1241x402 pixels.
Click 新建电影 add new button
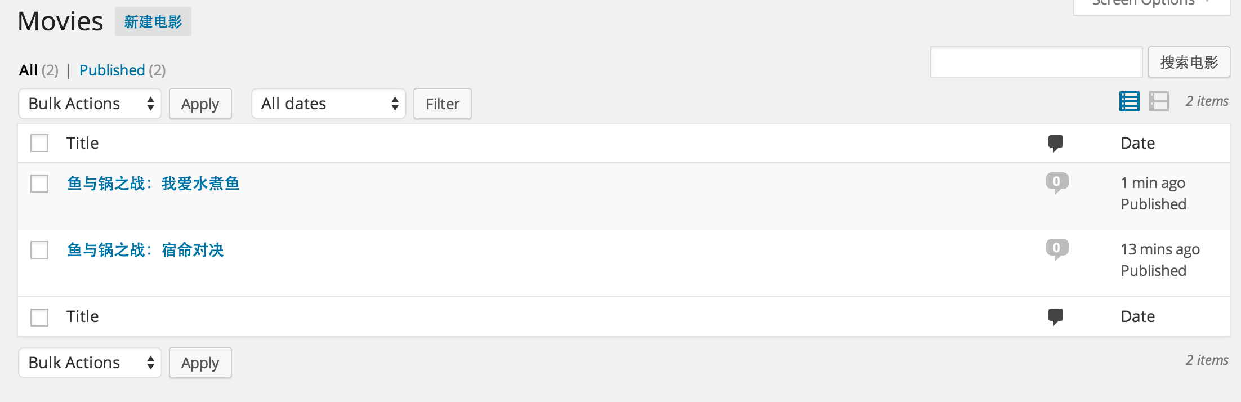pyautogui.click(x=153, y=22)
